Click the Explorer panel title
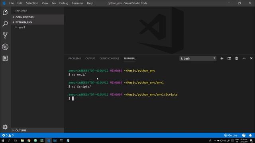Screen dimensions: 255x143 click(x=21, y=11)
